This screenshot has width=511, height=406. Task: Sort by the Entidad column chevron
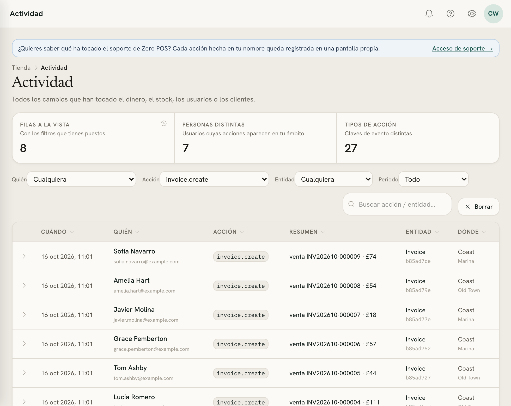click(437, 232)
